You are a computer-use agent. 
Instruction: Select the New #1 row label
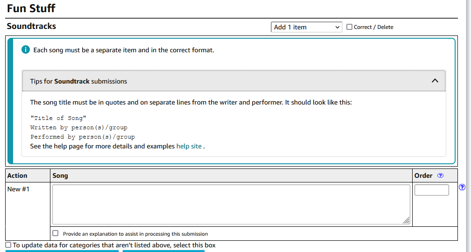tap(18, 189)
